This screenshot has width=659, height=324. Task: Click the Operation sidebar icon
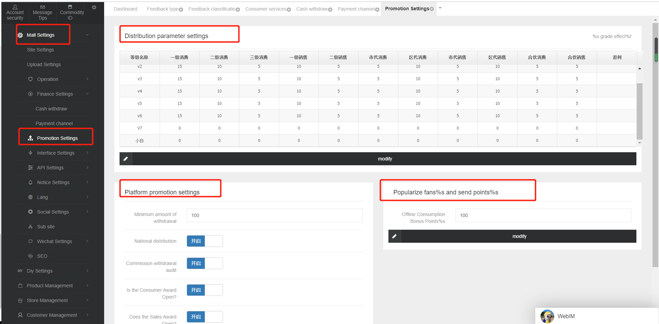click(x=30, y=79)
